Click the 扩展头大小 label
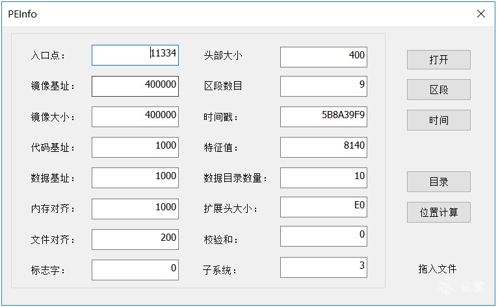498x307 pixels. click(x=230, y=208)
